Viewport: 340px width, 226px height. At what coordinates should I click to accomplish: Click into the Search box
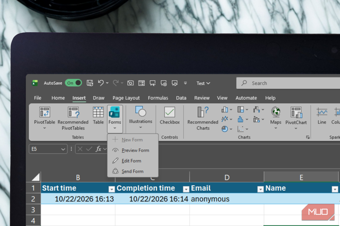(x=288, y=83)
